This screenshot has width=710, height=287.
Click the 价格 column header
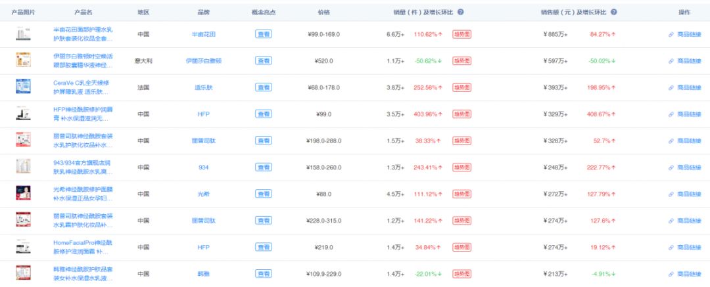pyautogui.click(x=323, y=12)
